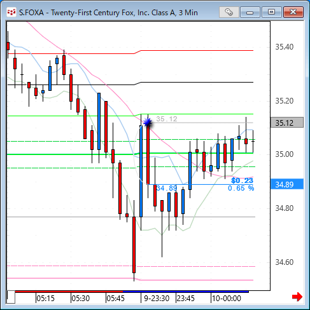This screenshot has height=310, width=310.
Task: Click the small white box at axis corner
Action: click(11, 297)
